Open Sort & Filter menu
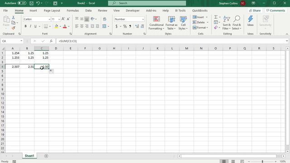 [x=227, y=23]
